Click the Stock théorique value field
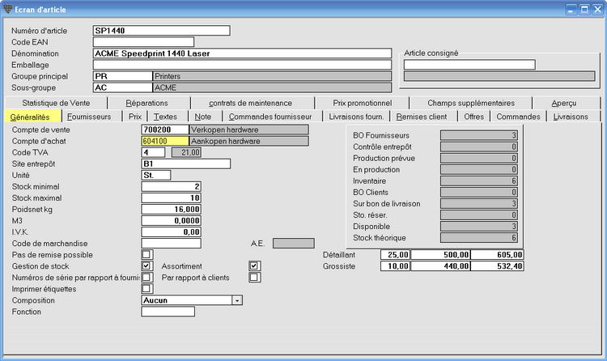Screen dimensions: 607x361 (x=479, y=238)
